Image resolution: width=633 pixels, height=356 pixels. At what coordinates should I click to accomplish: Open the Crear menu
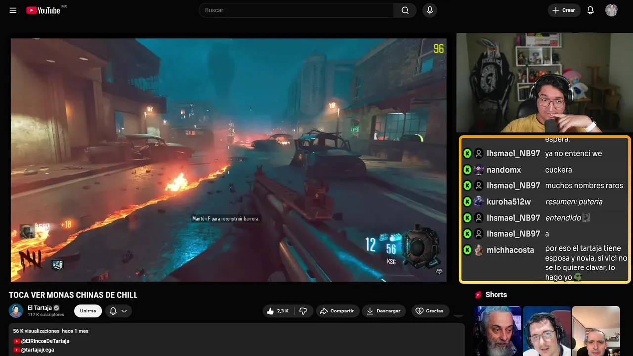click(x=564, y=10)
